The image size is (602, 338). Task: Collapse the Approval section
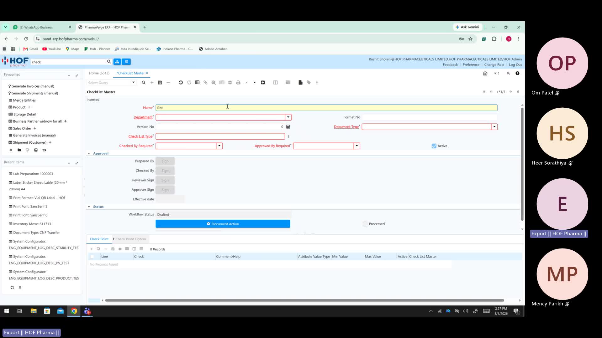(x=89, y=153)
